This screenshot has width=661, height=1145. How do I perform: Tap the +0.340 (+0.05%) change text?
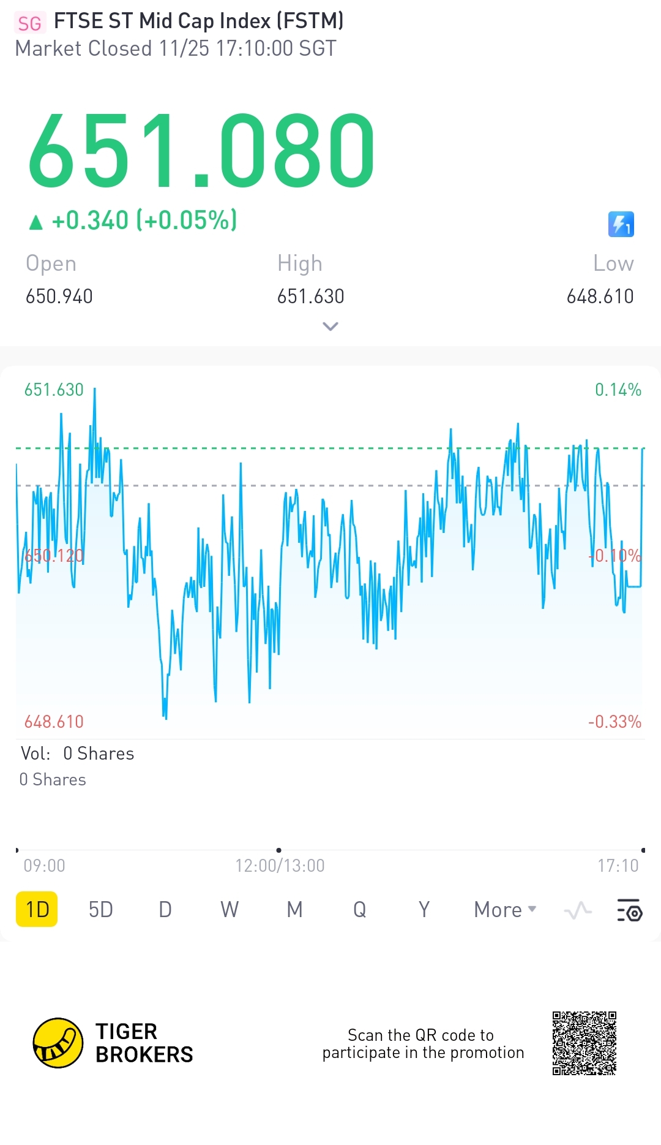(144, 221)
